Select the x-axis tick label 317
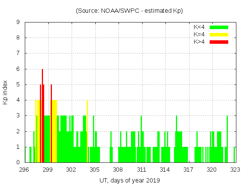Viewport: 248px width, 186px height. [x=188, y=170]
